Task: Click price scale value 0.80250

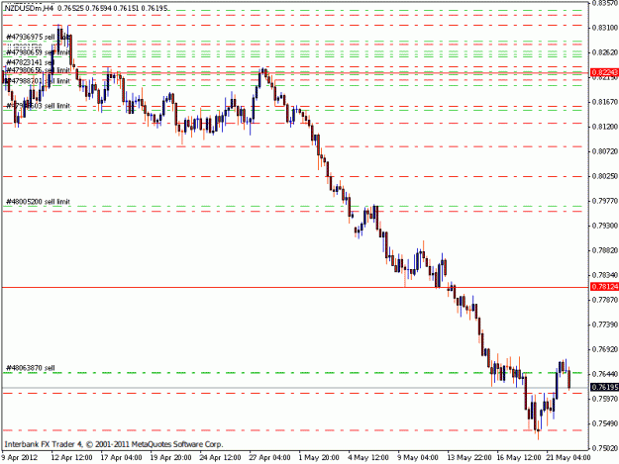Action: tap(605, 176)
